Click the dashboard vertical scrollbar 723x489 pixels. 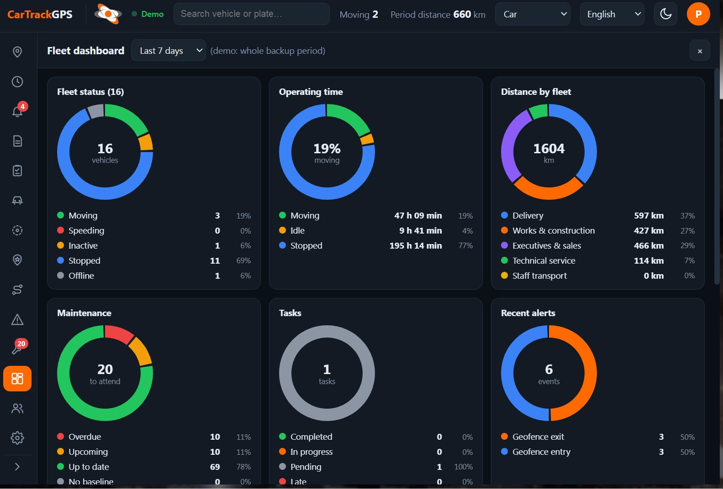click(717, 176)
